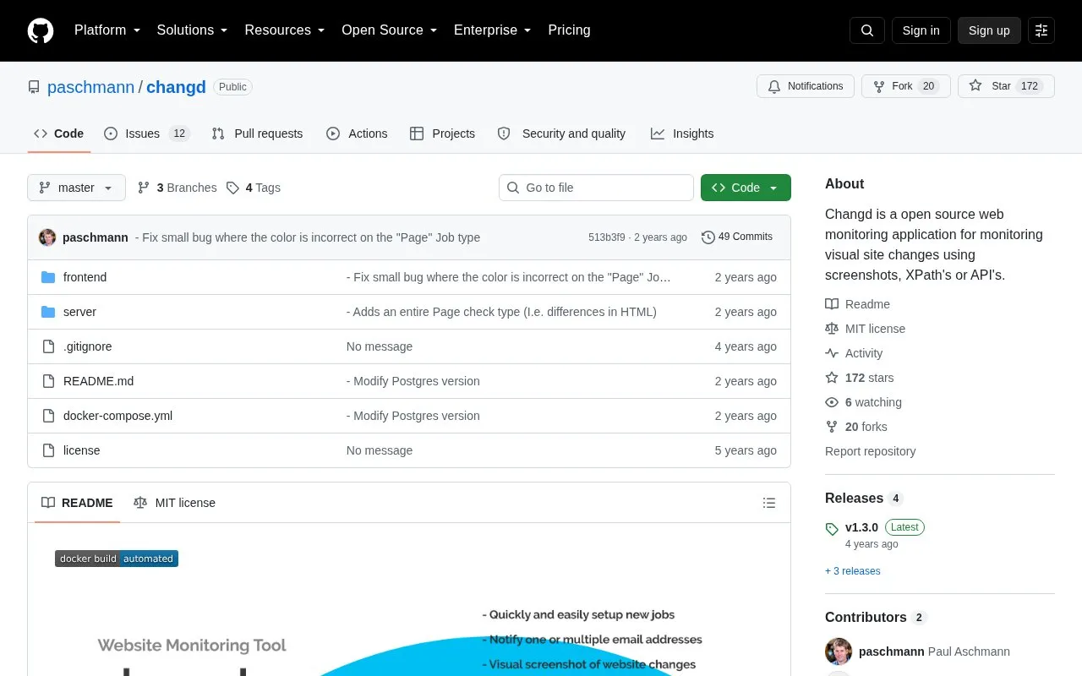Click the frontend folder icon

48,277
